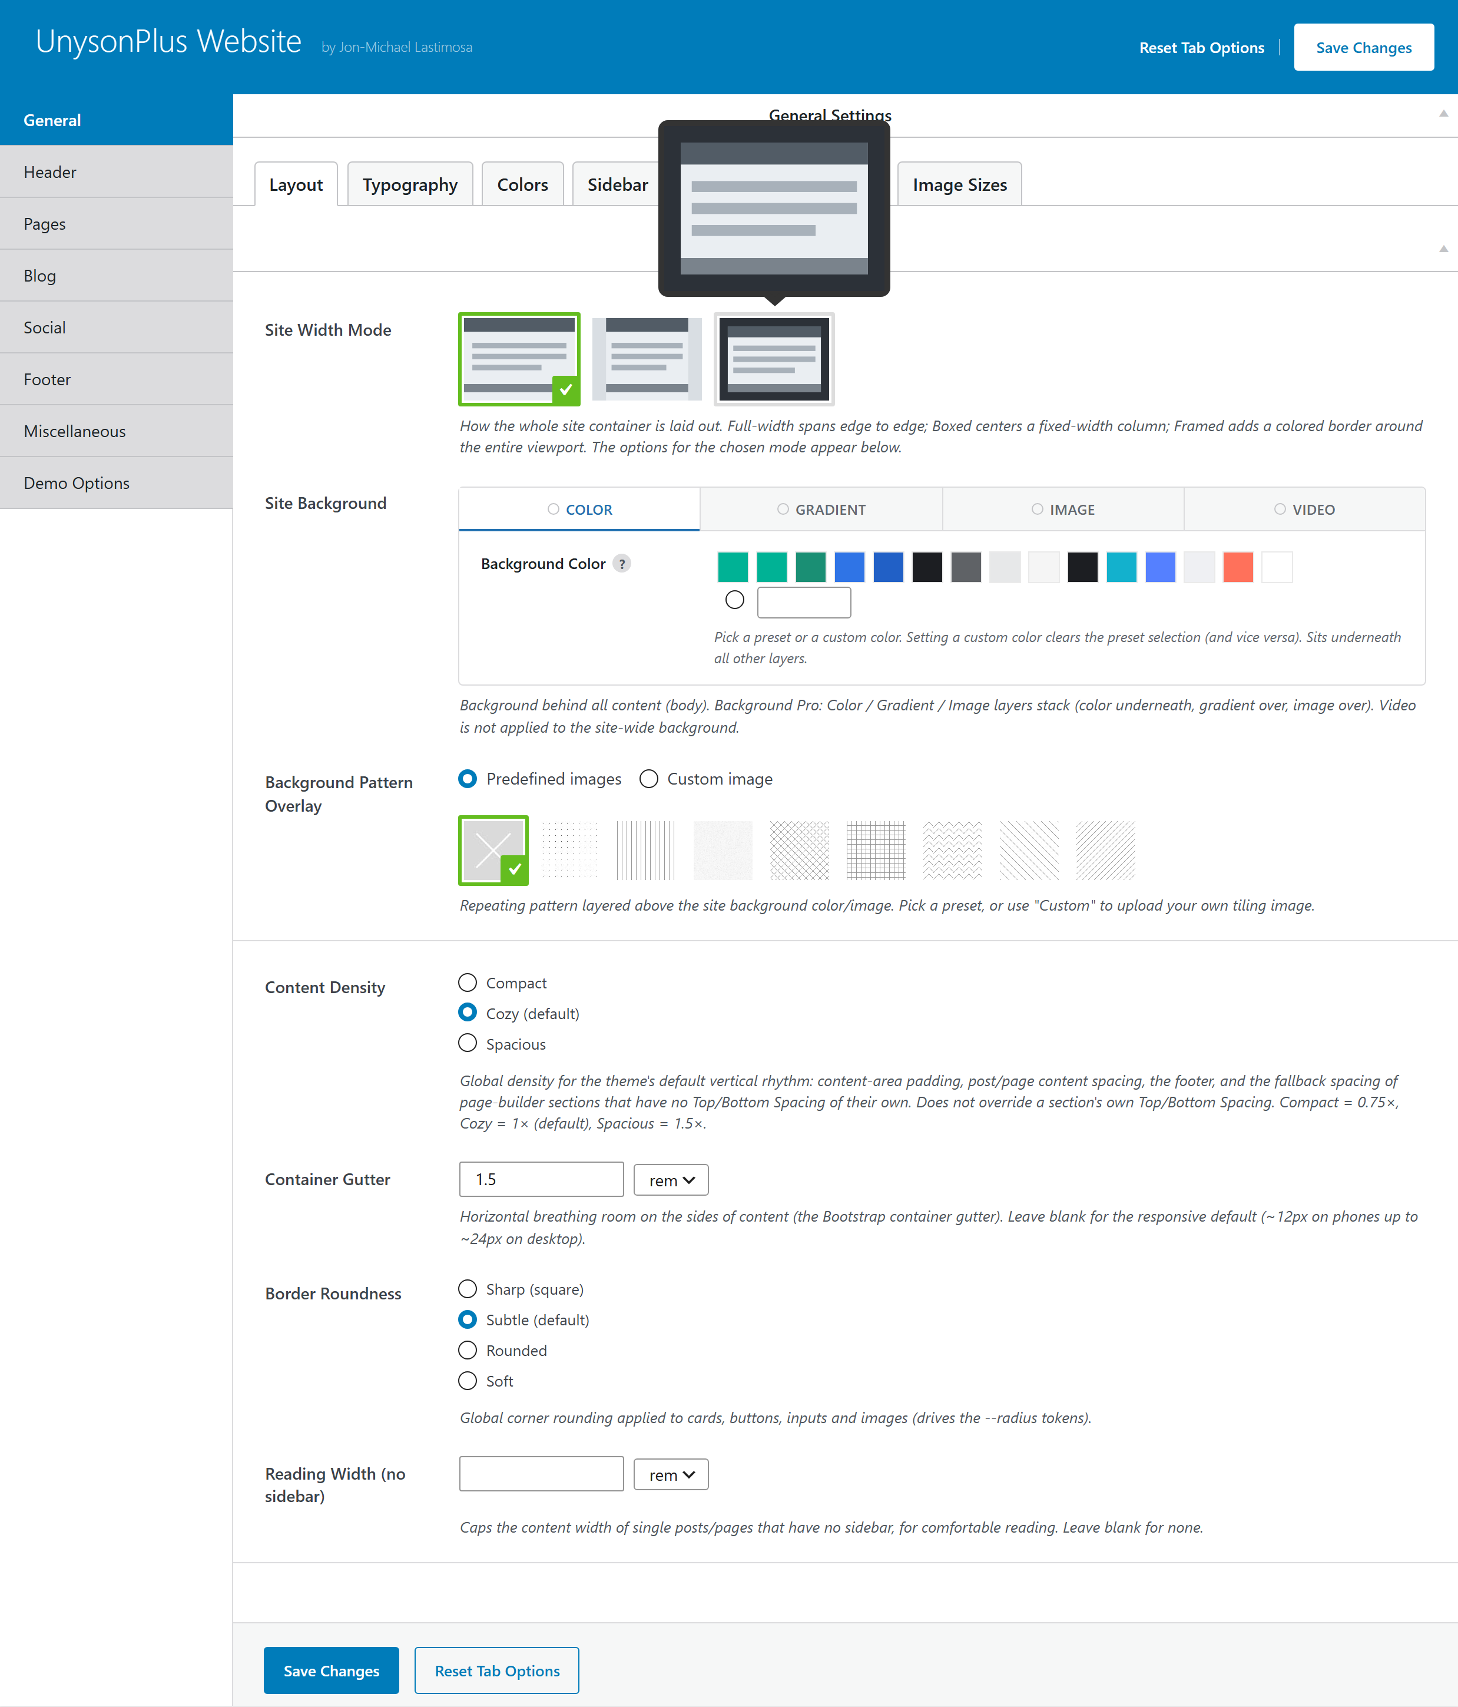Pick the periwinkle blue background color swatch
Viewport: 1458px width, 1707px height.
pos(1161,567)
